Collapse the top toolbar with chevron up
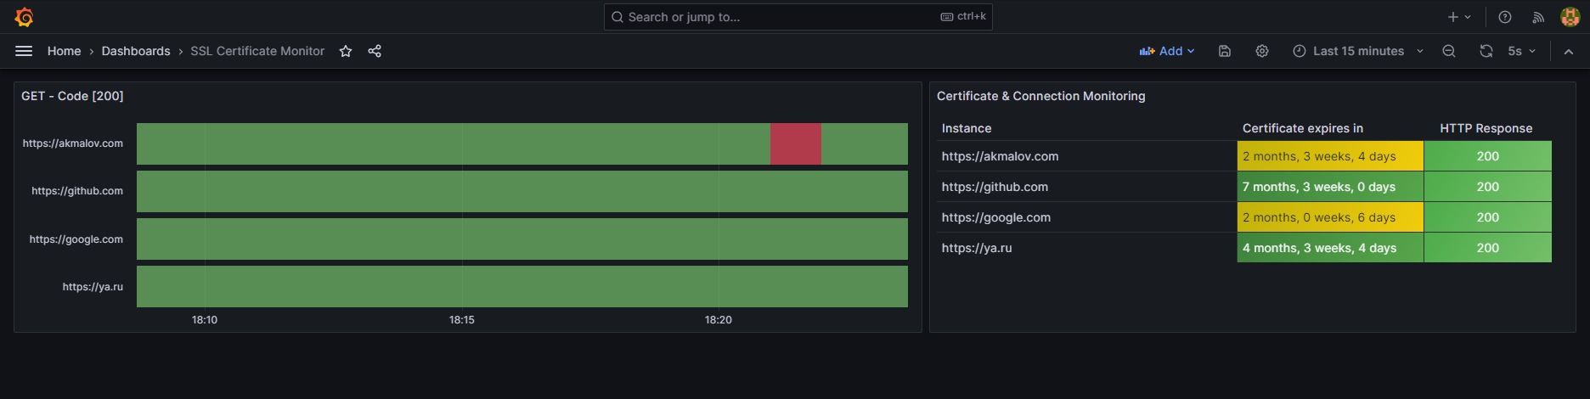 pyautogui.click(x=1569, y=51)
